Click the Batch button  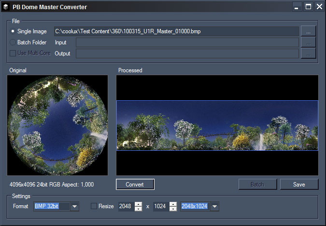coord(258,184)
